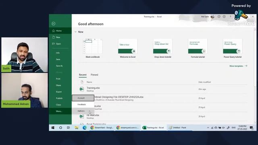258x145 pixels.
Task: Open Training.xlsx from recent files
Action: pos(163,89)
